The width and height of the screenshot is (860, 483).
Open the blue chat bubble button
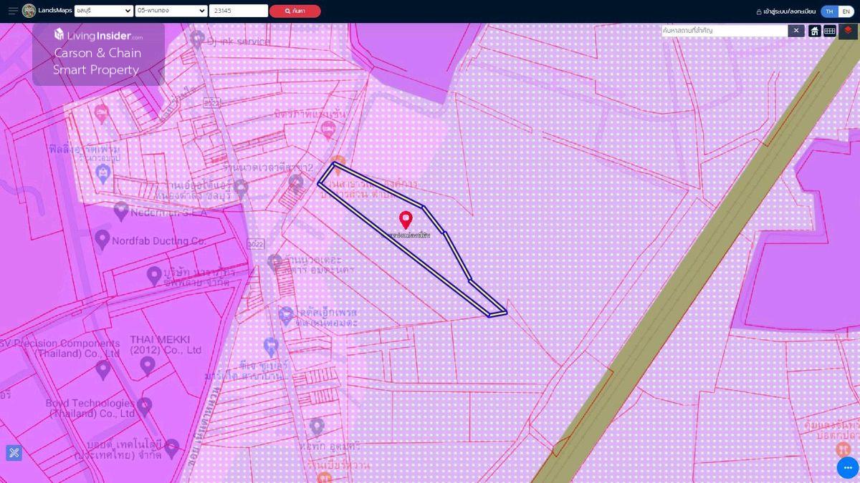click(847, 467)
